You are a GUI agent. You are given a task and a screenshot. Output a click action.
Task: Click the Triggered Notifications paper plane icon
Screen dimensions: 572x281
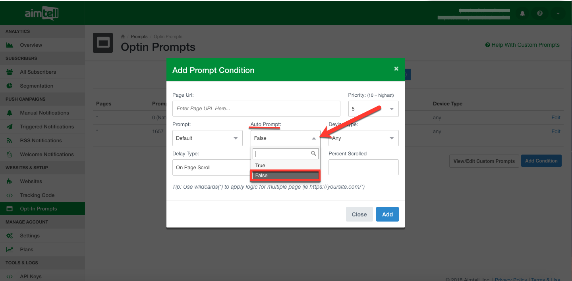(x=10, y=127)
